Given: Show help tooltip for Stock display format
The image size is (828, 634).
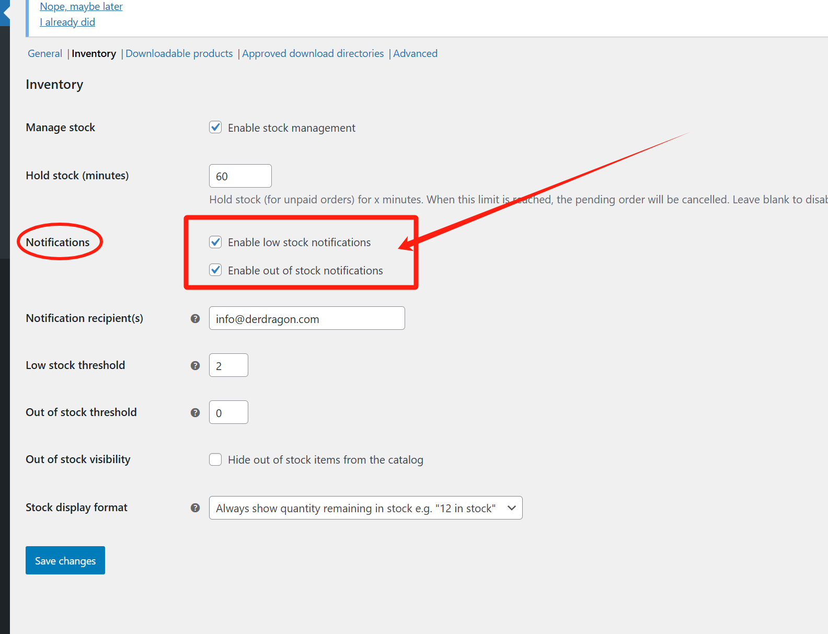Looking at the screenshot, I should [195, 508].
